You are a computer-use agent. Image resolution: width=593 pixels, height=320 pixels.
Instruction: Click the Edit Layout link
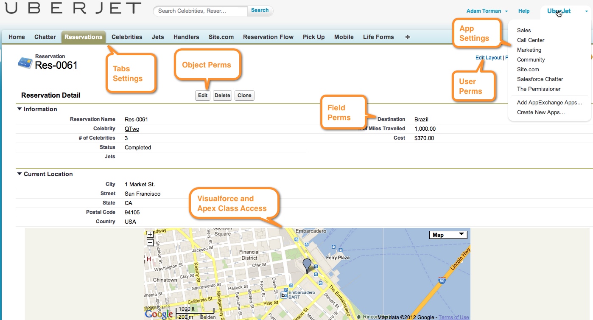tap(488, 58)
